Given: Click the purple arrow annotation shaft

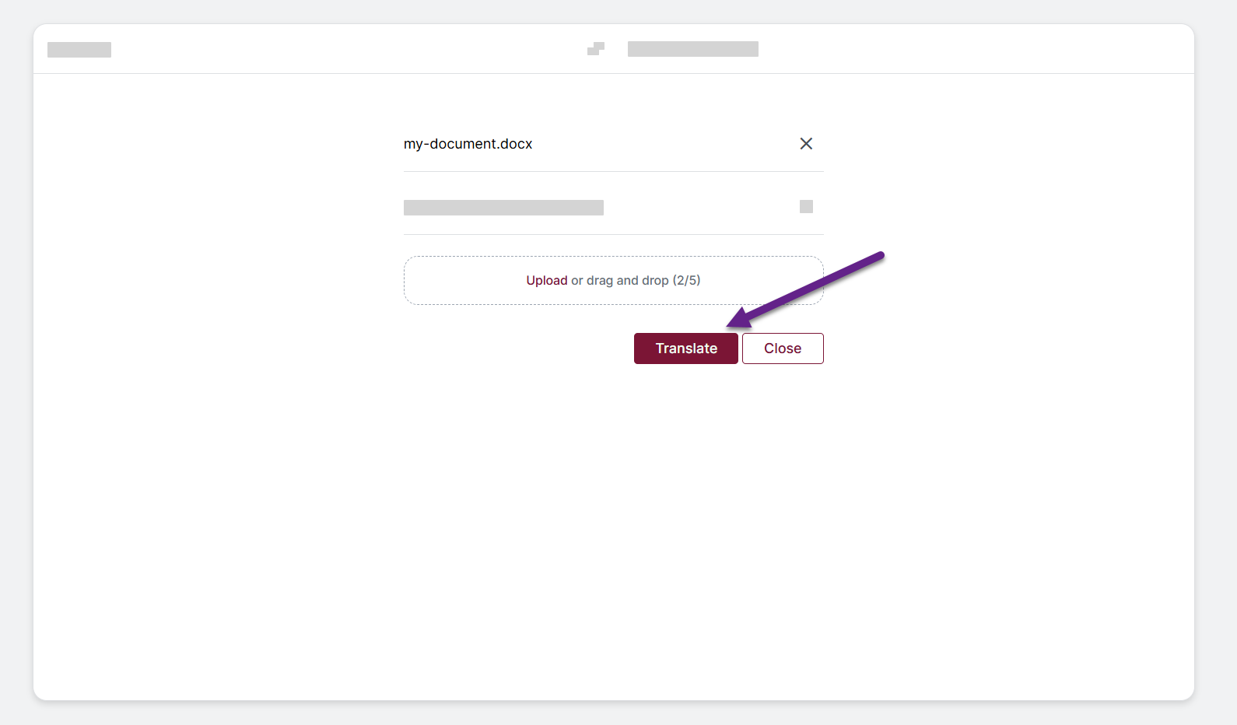Looking at the screenshot, I should coord(815,285).
